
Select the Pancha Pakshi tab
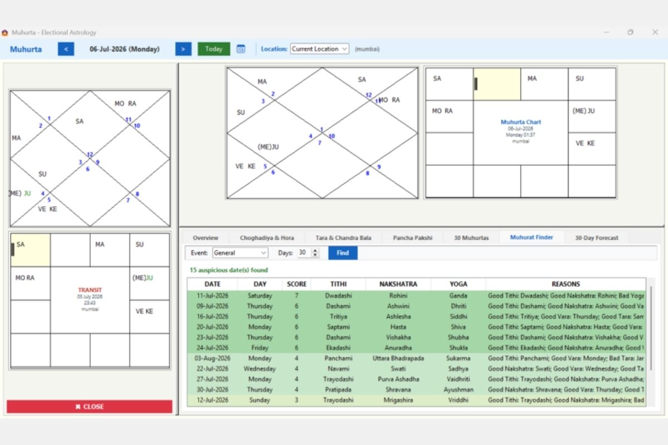(x=412, y=238)
